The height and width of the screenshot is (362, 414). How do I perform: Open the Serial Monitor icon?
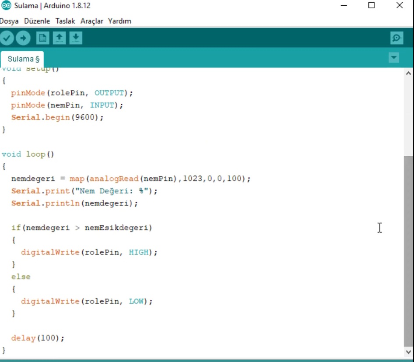(x=396, y=38)
